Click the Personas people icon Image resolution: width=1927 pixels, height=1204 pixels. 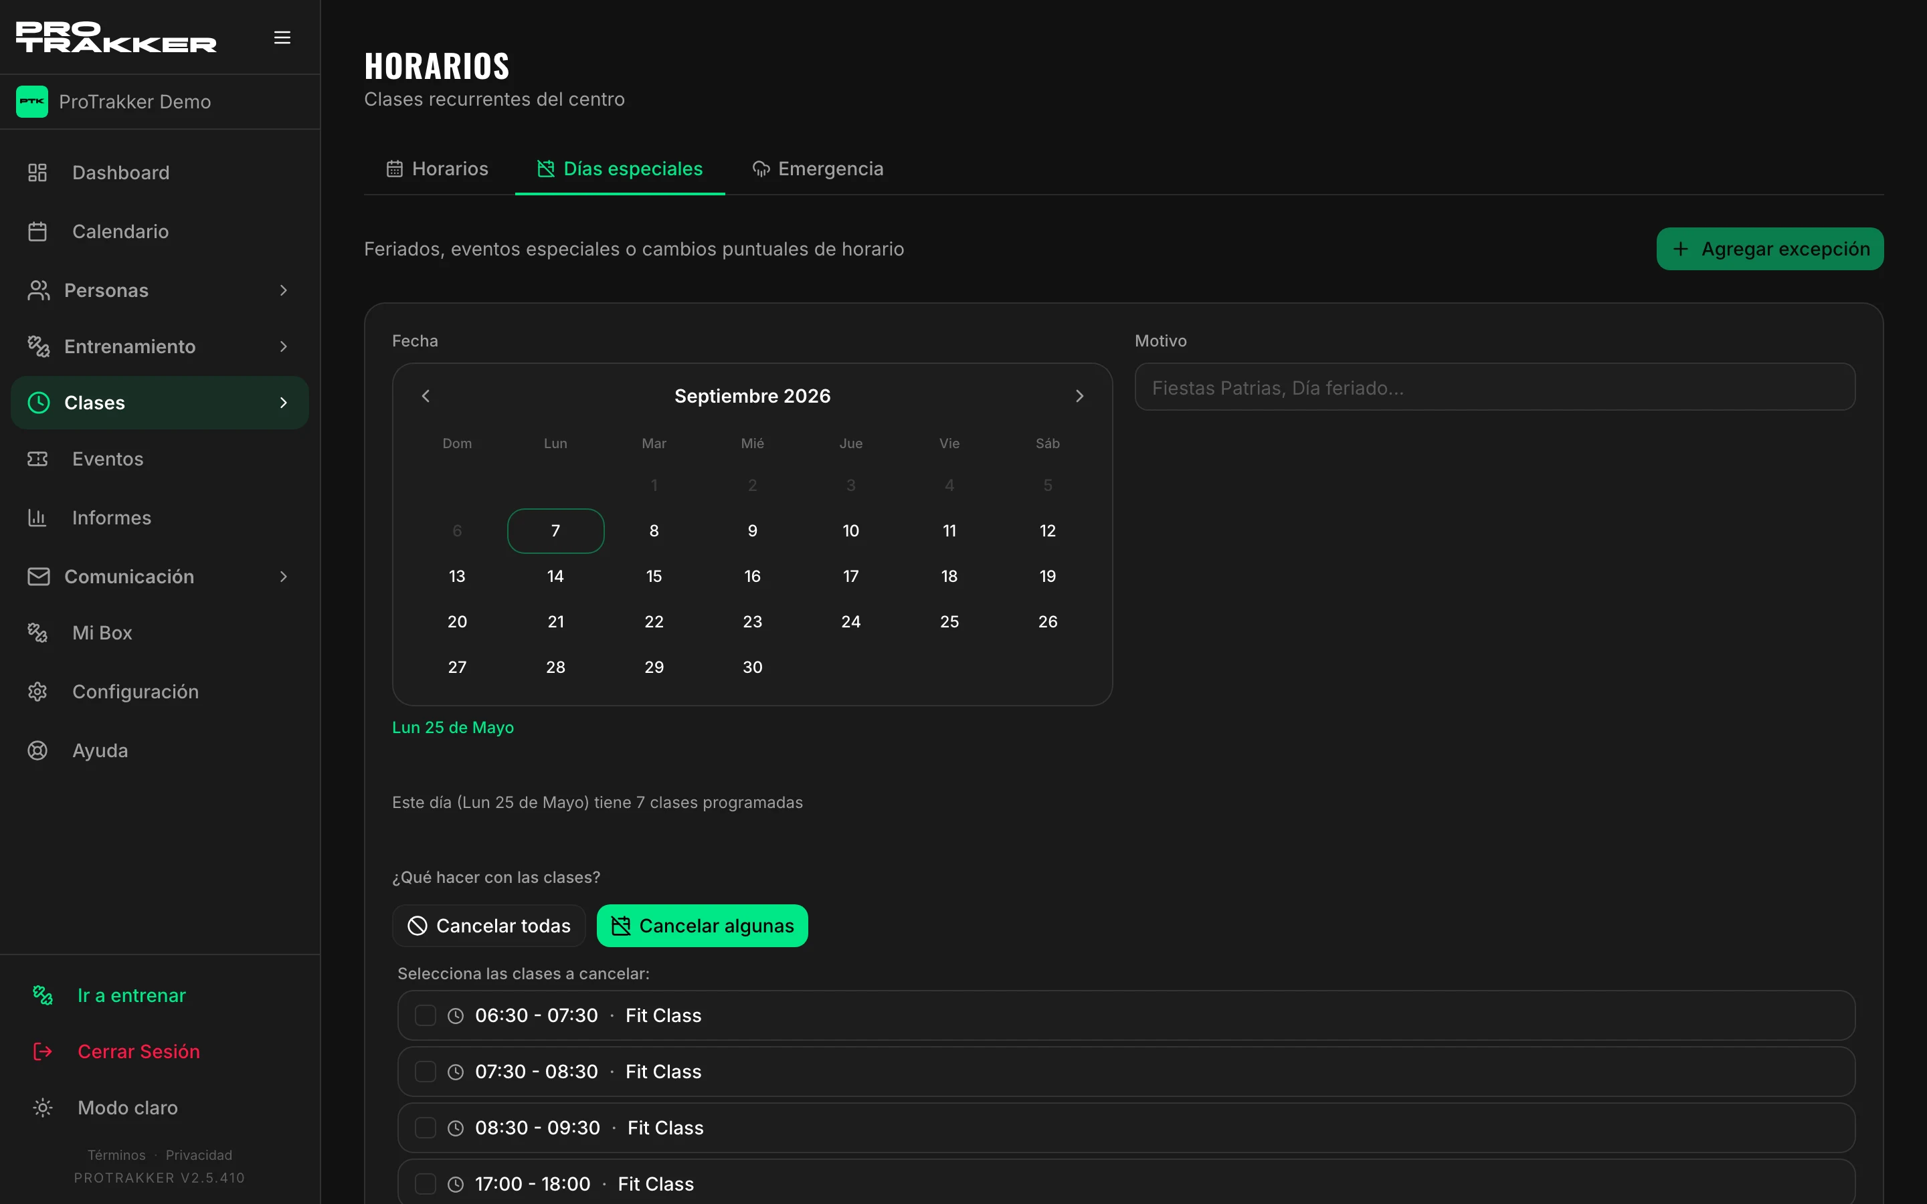pos(37,291)
